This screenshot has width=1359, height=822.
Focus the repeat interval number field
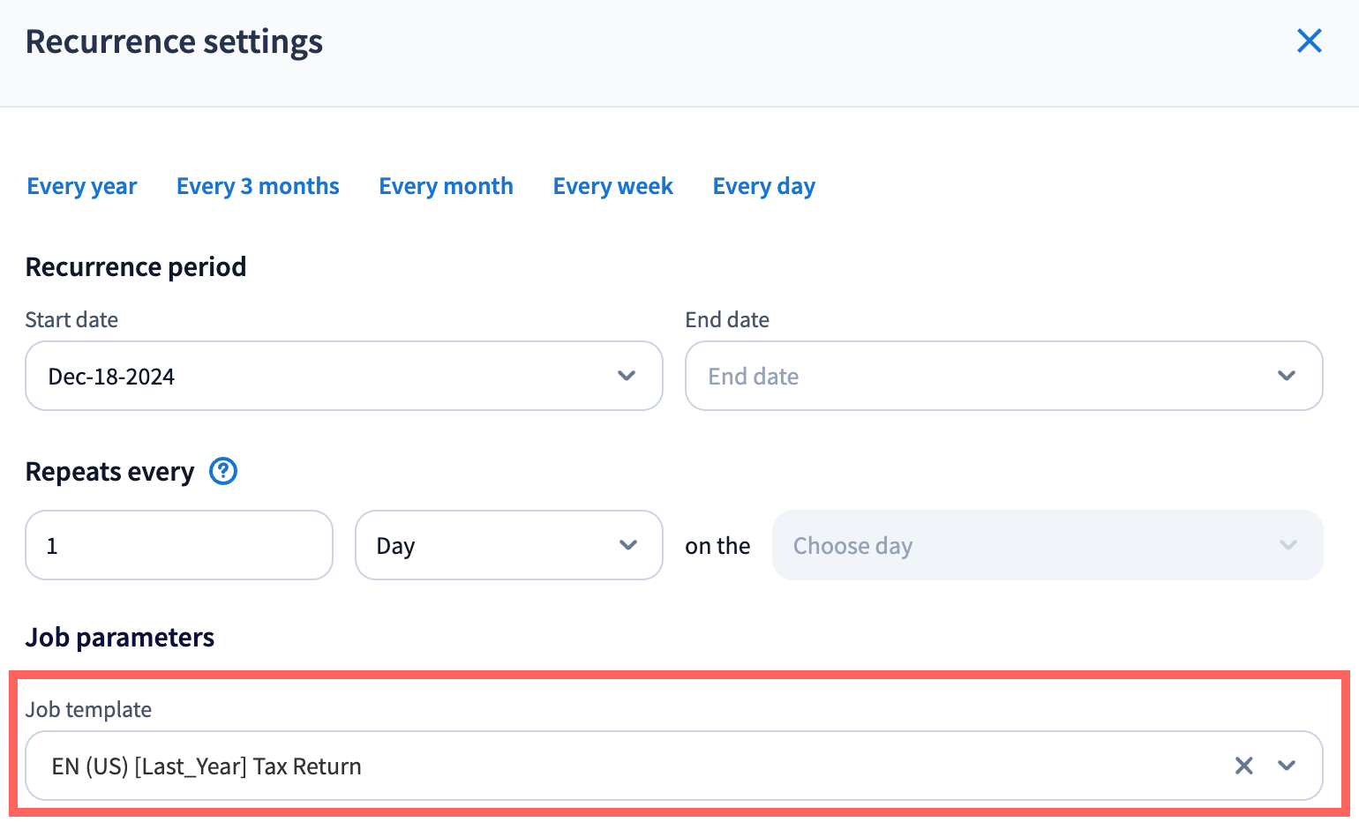pyautogui.click(x=178, y=545)
